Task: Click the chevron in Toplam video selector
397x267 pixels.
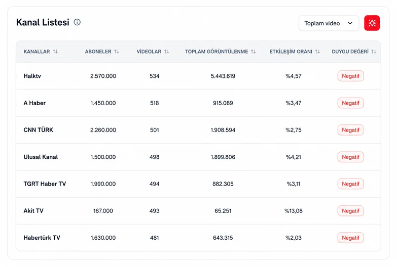Action: [x=350, y=23]
